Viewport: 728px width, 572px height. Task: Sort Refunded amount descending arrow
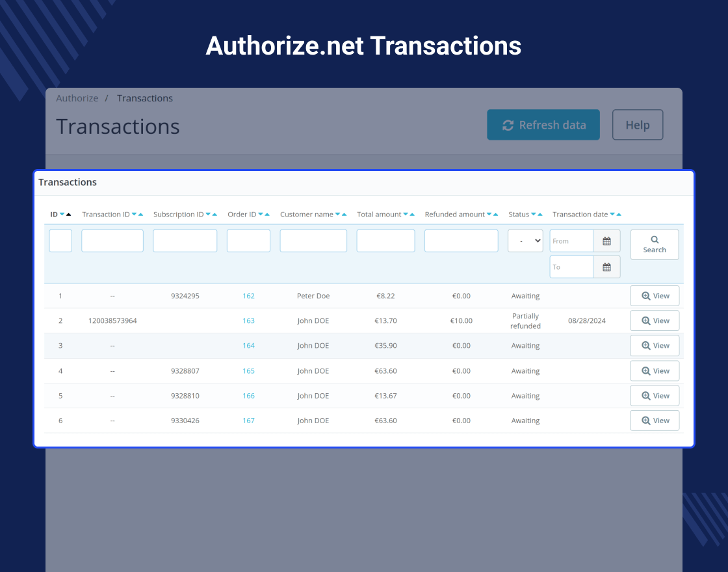coord(489,214)
